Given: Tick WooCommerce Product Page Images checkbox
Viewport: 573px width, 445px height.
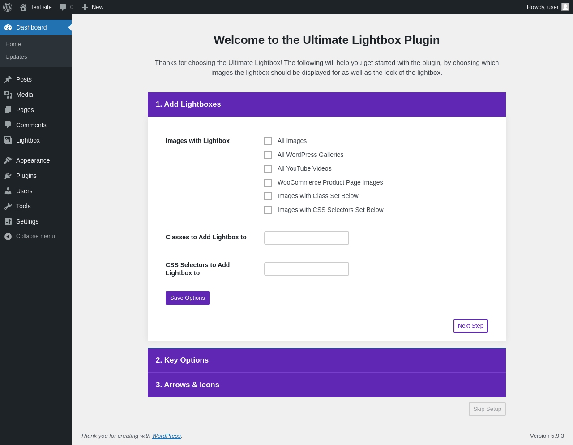Looking at the screenshot, I should [268, 183].
